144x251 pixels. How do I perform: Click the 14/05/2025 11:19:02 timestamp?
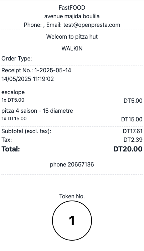[x=27, y=79]
